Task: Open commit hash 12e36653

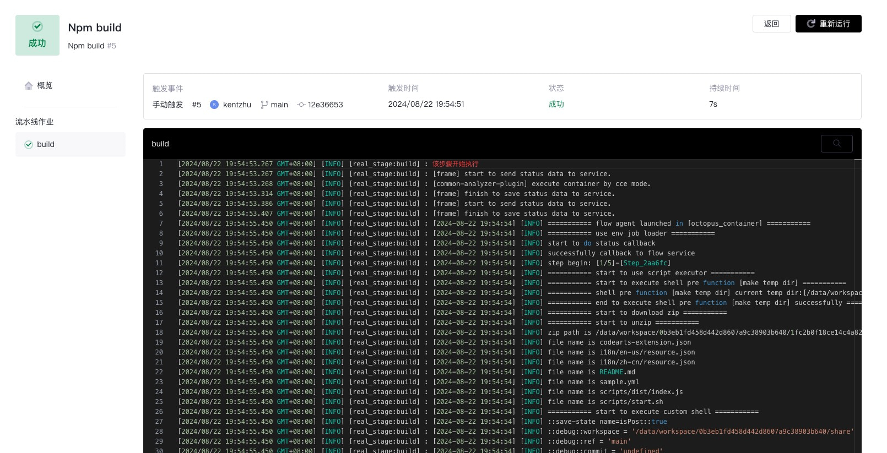Action: pyautogui.click(x=325, y=105)
